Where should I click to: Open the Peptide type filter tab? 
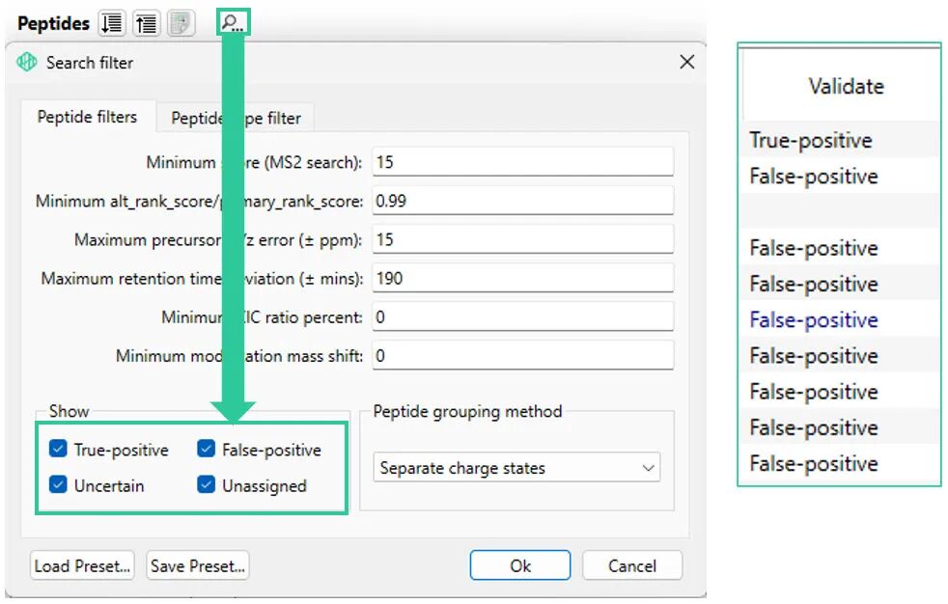236,119
